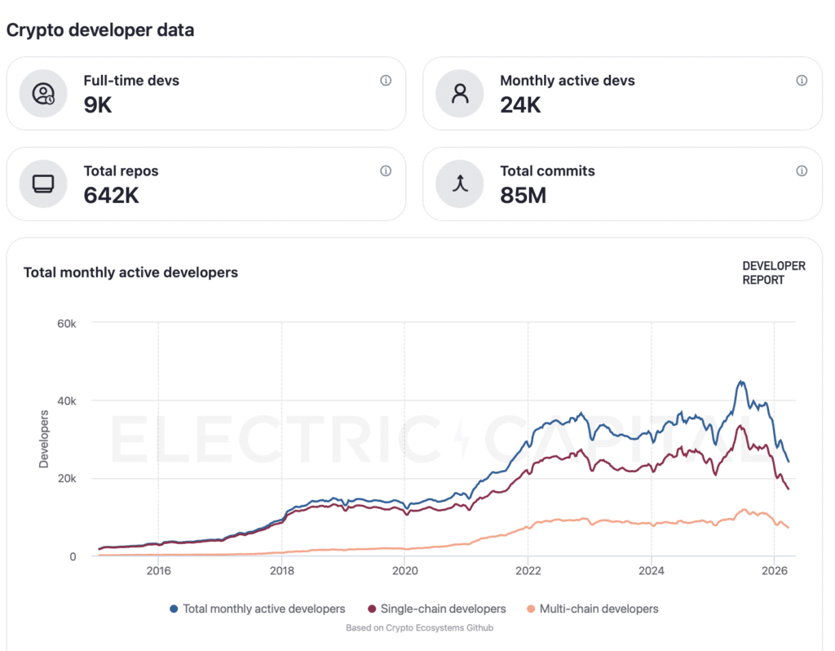Click the 2022 label on the chart axis
This screenshot has height=651, width=835.
(528, 571)
